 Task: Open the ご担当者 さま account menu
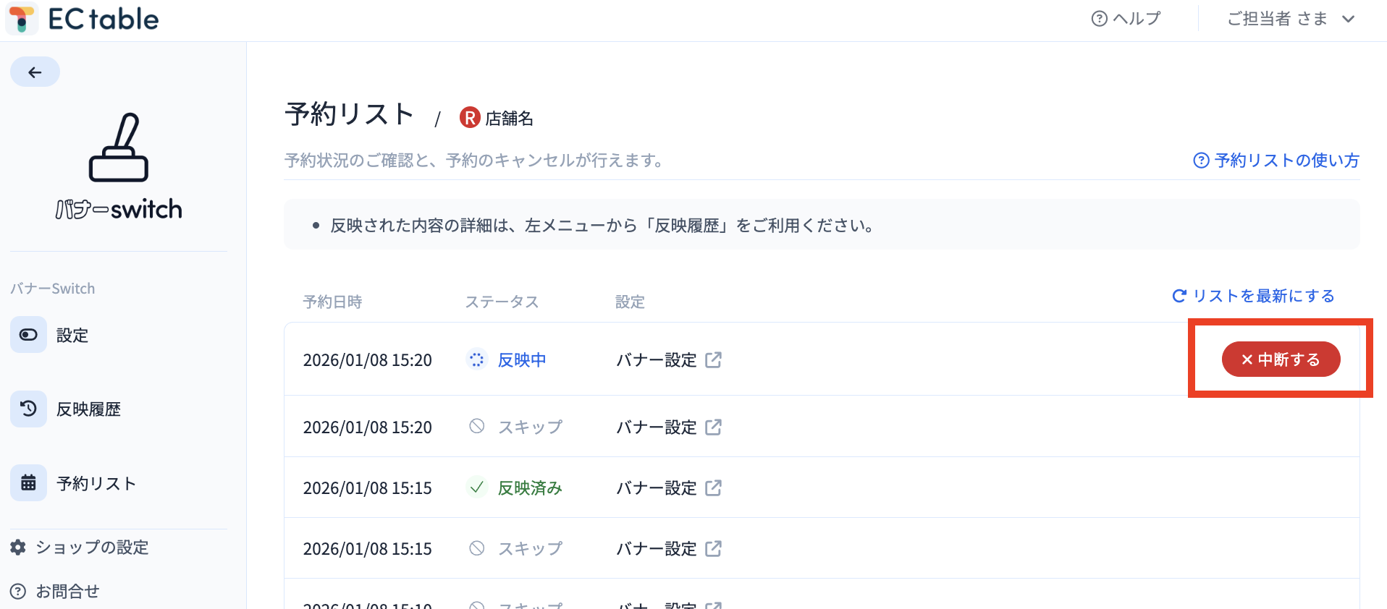(x=1291, y=19)
